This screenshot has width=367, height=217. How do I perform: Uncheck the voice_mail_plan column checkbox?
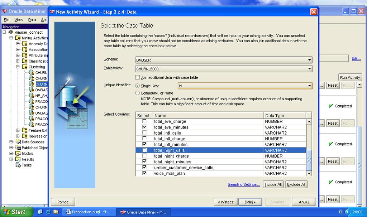click(144, 173)
